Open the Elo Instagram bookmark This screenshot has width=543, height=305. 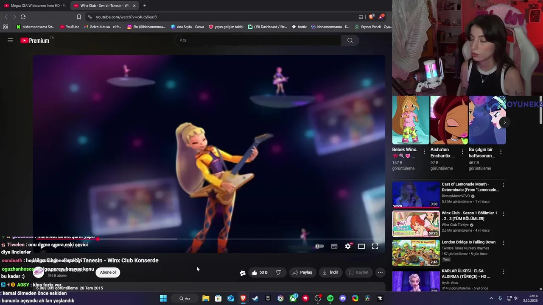[x=146, y=27]
